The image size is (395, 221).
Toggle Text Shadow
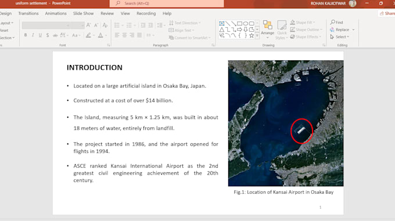pyautogui.click(x=48, y=35)
